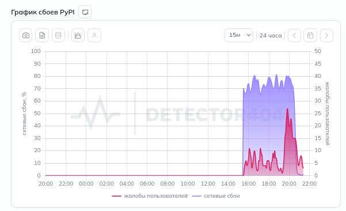Screen dimensions: 346x211
Task: Click the 50 value on right axis
Action: click(x=318, y=51)
